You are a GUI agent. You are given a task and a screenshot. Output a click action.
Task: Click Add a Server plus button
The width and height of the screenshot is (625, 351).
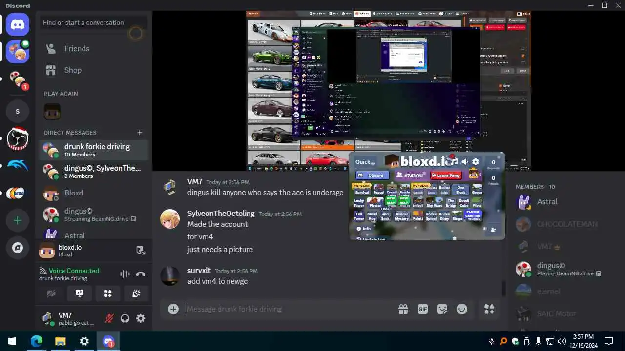(18, 220)
